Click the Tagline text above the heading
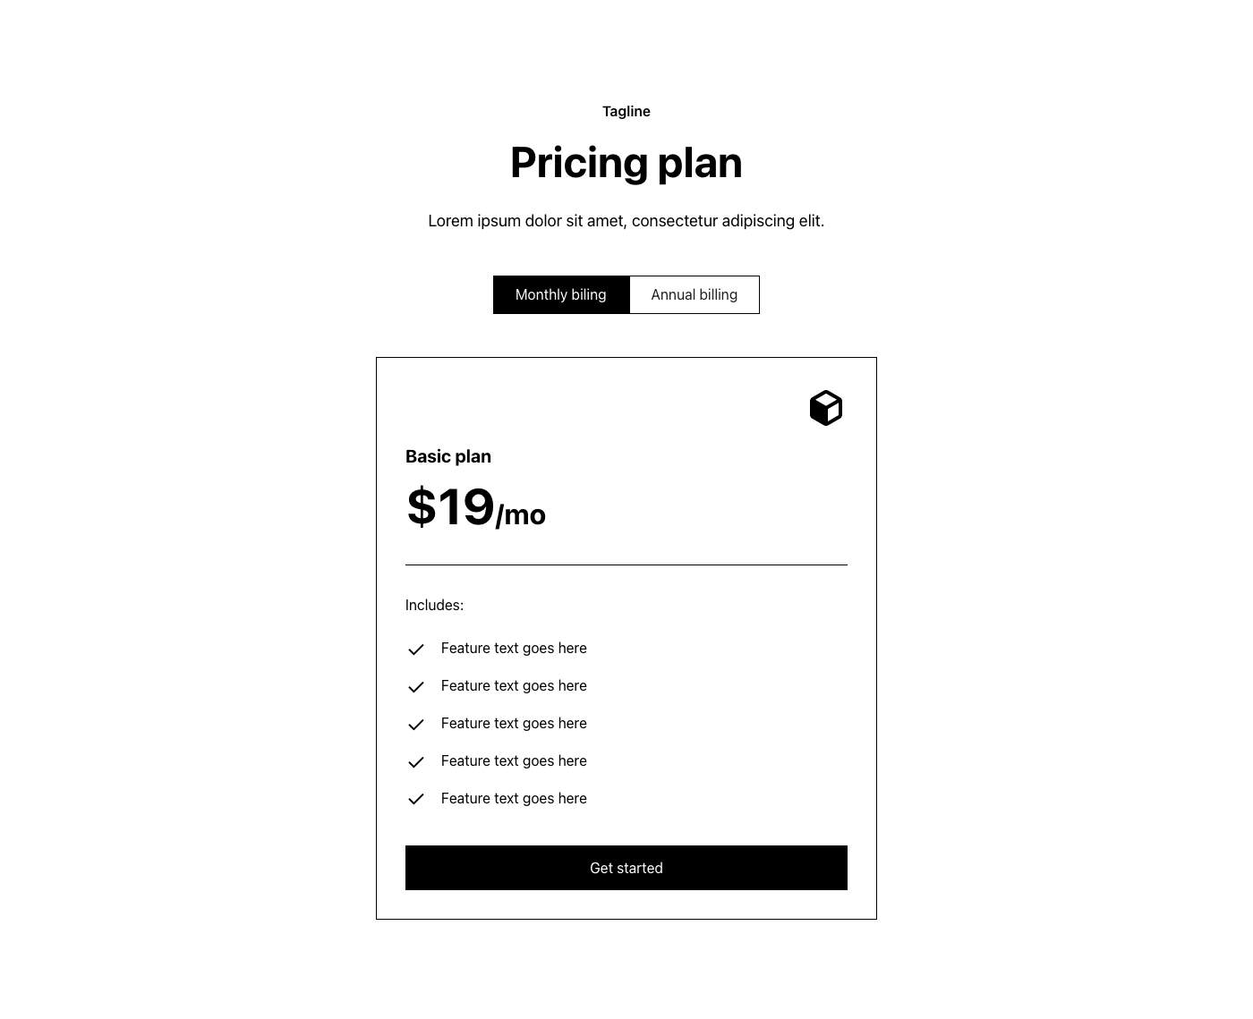 click(x=626, y=112)
